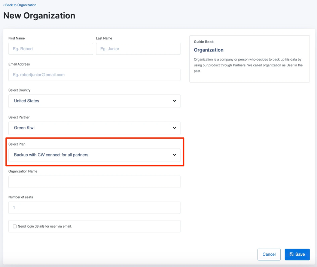Click the Organization Name input
317x267 pixels.
point(94,182)
